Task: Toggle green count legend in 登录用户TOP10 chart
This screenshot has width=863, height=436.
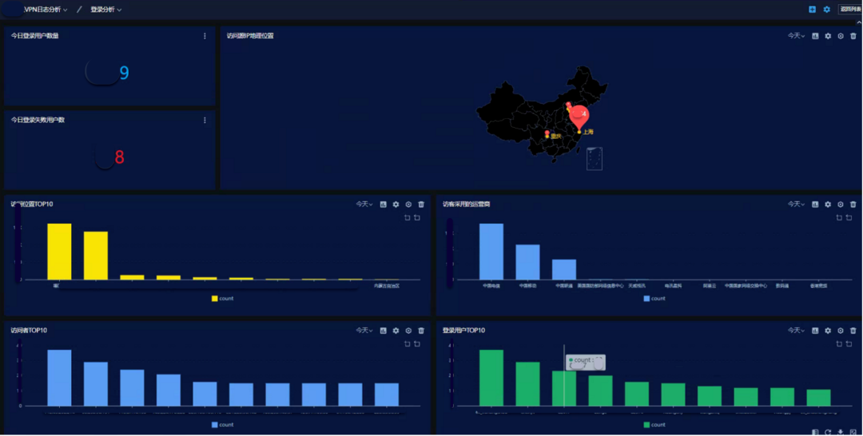Action: point(654,425)
